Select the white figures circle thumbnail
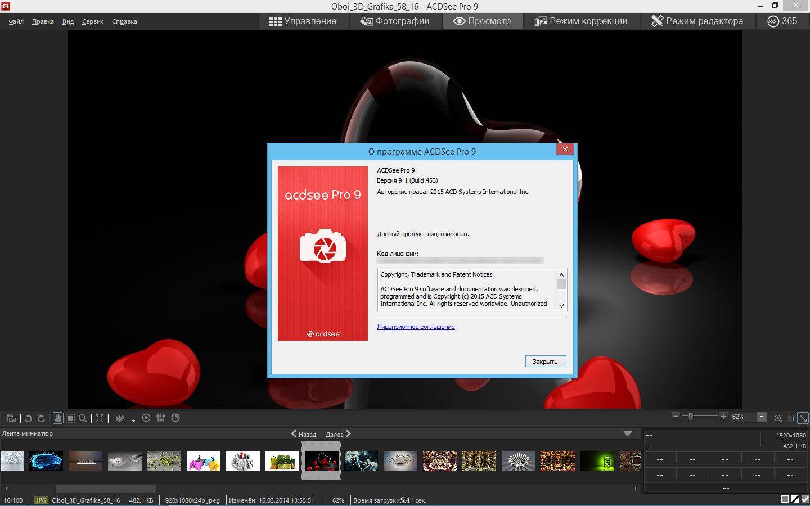 243,461
